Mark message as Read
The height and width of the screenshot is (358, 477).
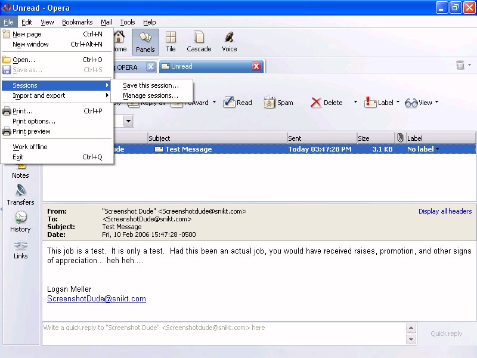[237, 103]
